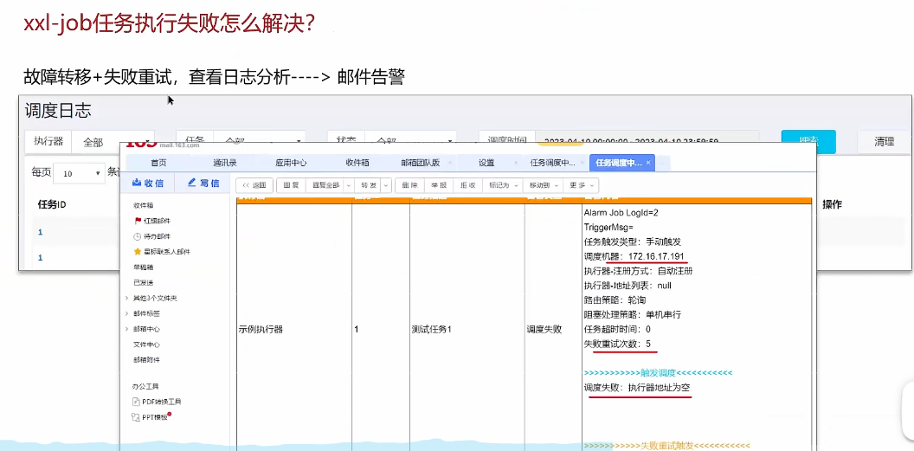Switch to the 通讯录 tab
The height and width of the screenshot is (451, 914).
225,163
